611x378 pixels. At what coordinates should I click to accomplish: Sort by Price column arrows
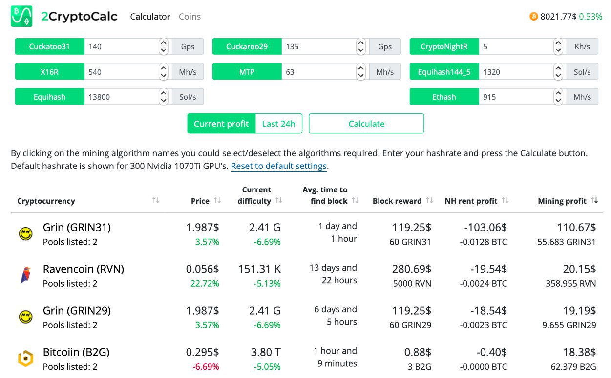tap(217, 201)
